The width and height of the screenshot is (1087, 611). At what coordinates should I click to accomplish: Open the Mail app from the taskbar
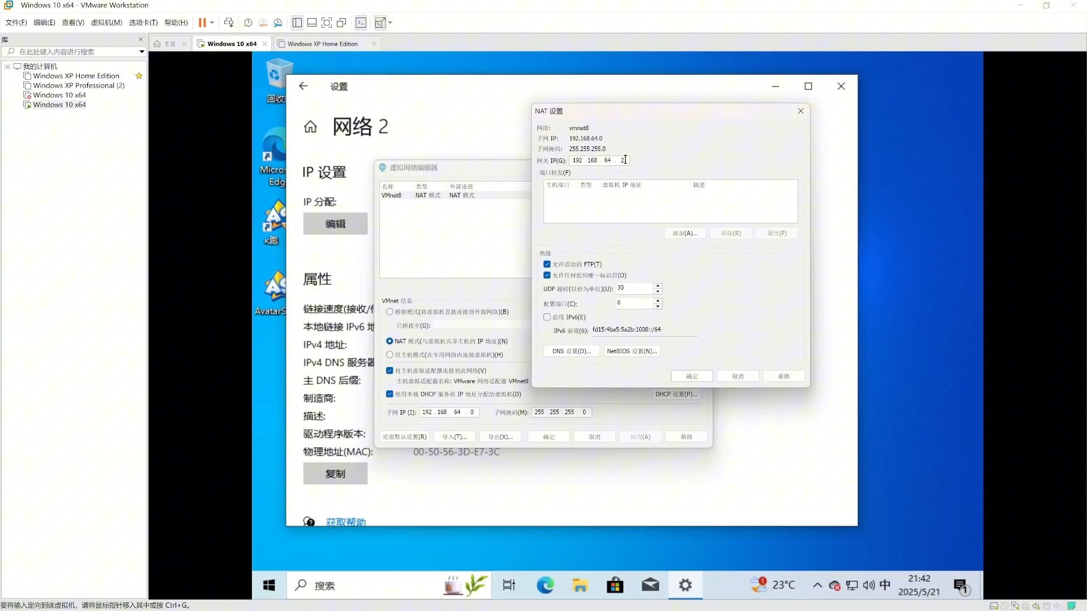pos(651,585)
